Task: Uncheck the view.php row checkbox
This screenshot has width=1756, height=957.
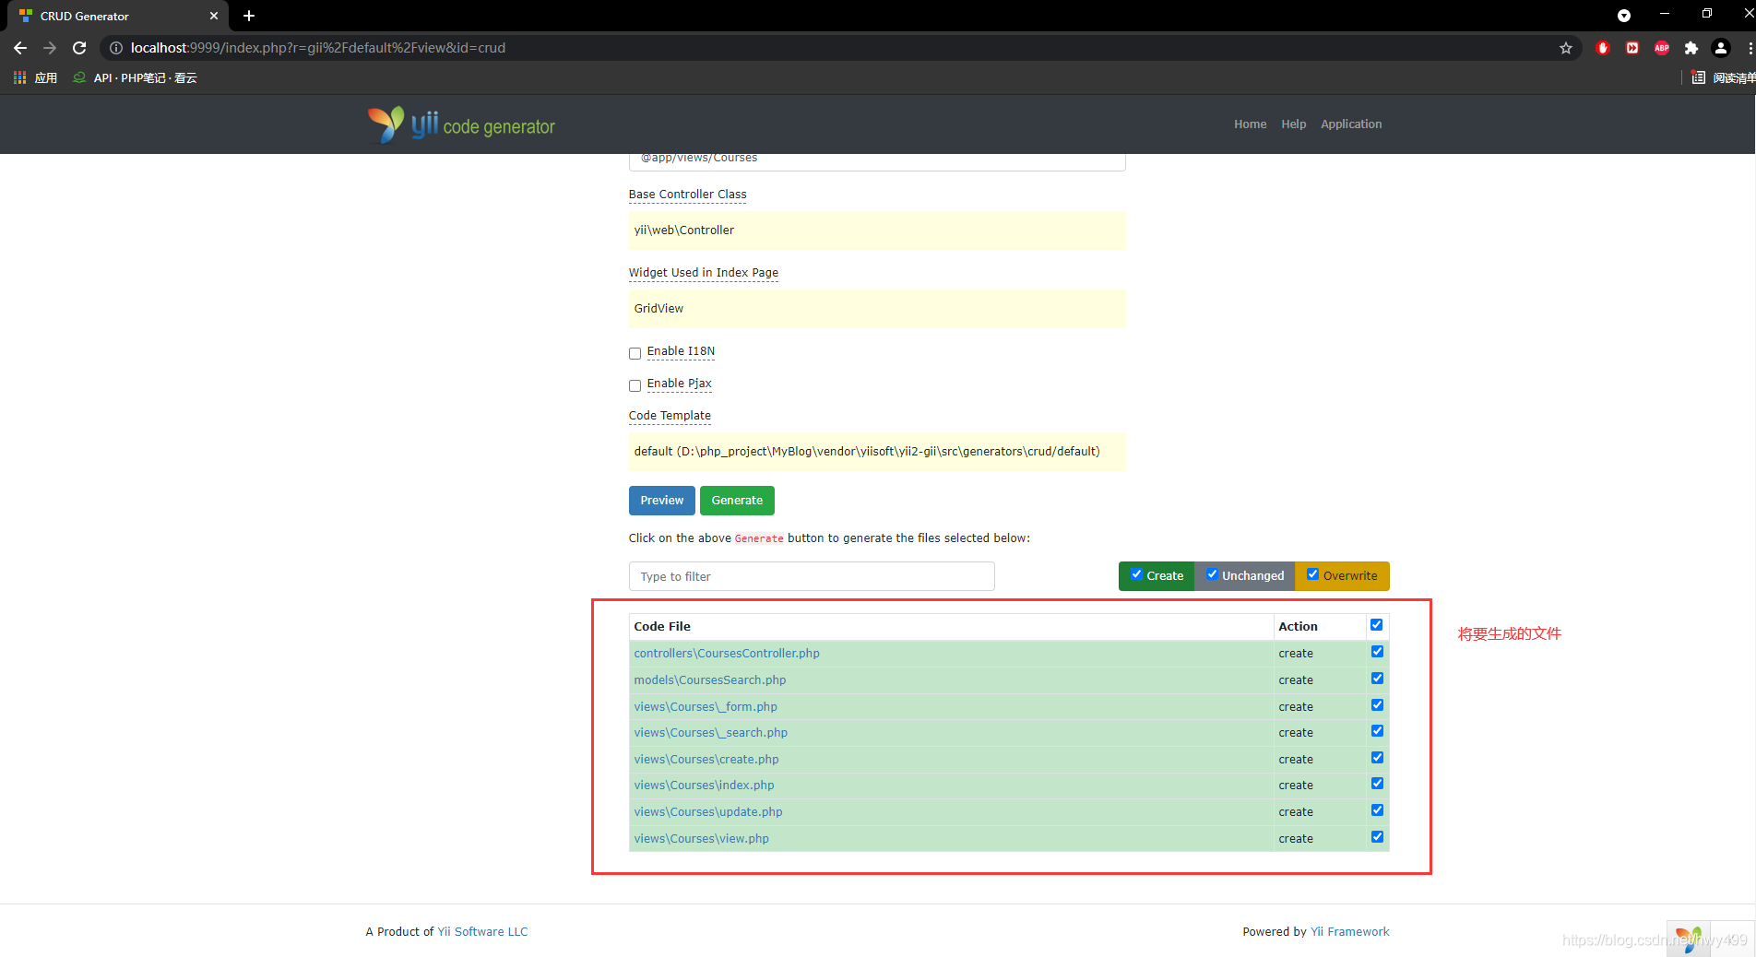Action: tap(1377, 837)
